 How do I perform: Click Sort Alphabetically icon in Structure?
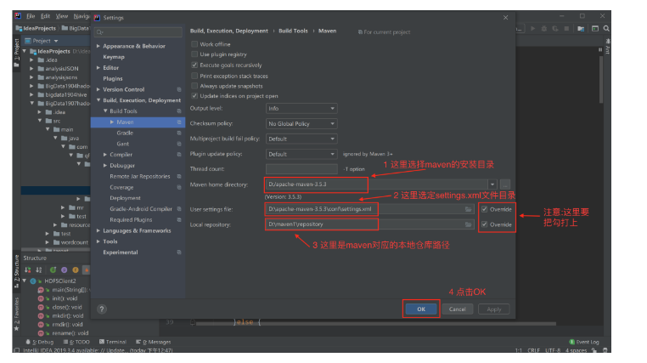39,269
